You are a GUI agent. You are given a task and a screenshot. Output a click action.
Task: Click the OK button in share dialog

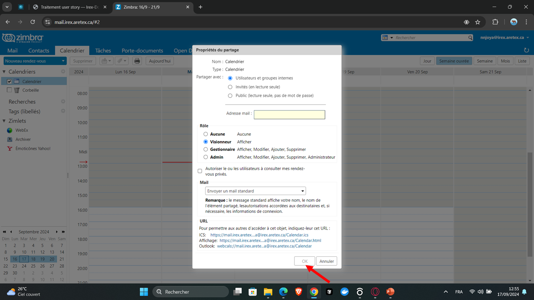point(305,261)
